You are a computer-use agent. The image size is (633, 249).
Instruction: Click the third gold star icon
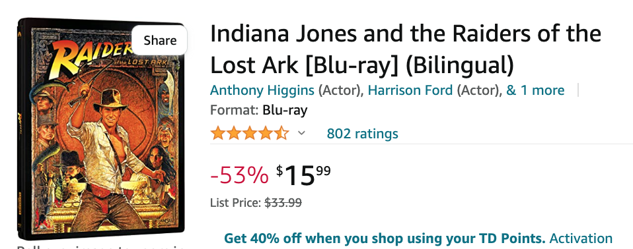[x=250, y=133]
